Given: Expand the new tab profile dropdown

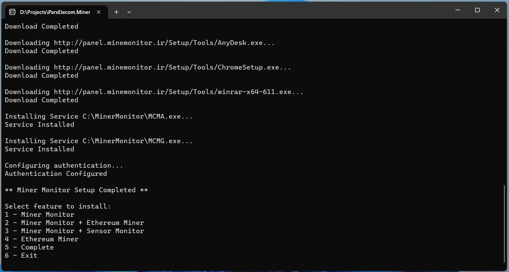Looking at the screenshot, I should [x=129, y=12].
